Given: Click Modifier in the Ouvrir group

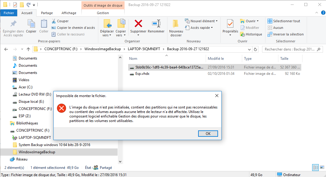Looking at the screenshot, I should [x=250, y=28].
